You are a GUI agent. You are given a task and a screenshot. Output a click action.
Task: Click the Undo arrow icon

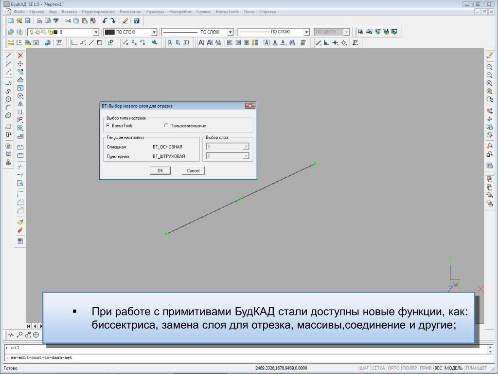105,20
